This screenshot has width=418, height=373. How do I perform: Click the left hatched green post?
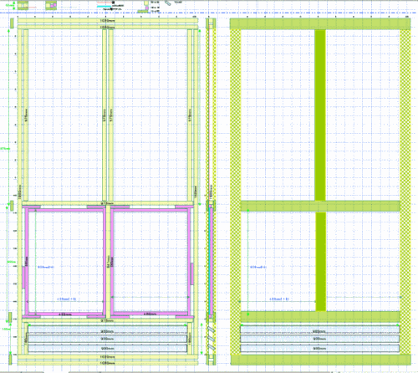pyautogui.click(x=236, y=192)
